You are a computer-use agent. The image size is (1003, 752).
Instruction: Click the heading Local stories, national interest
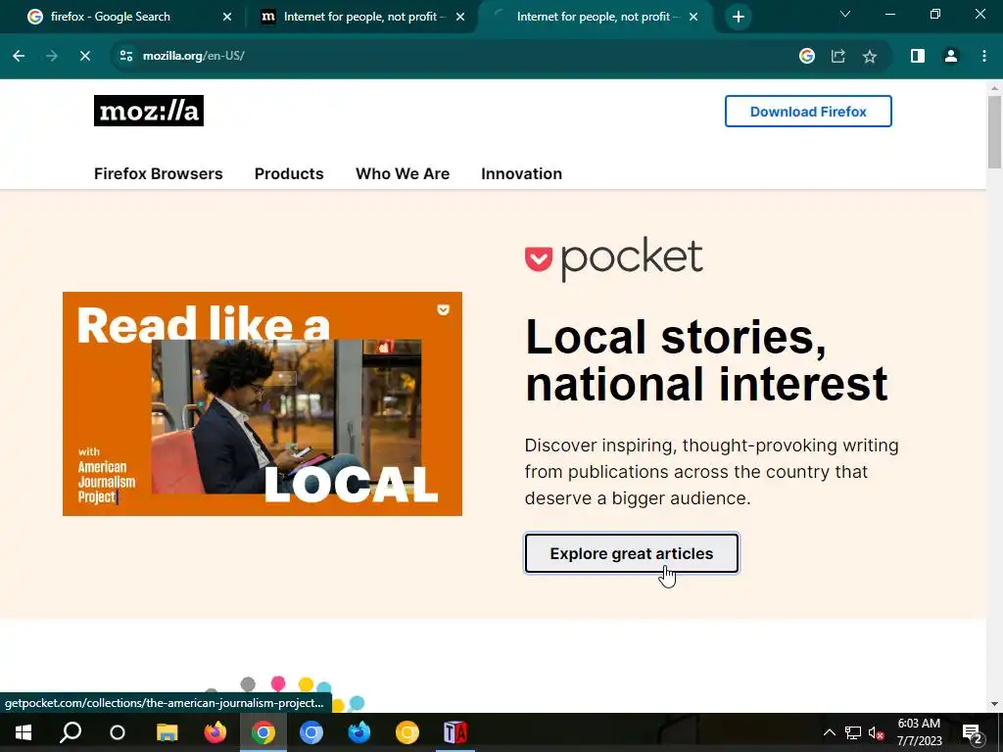coord(705,360)
